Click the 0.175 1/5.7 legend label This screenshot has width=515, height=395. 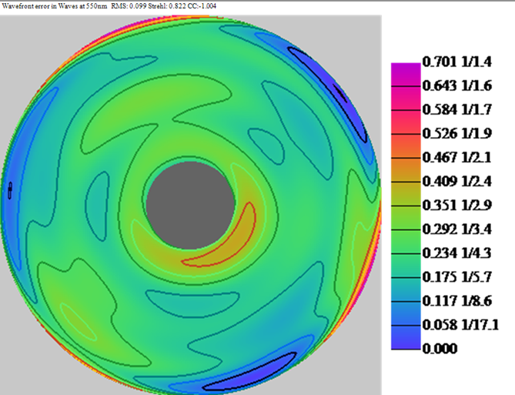pos(456,277)
